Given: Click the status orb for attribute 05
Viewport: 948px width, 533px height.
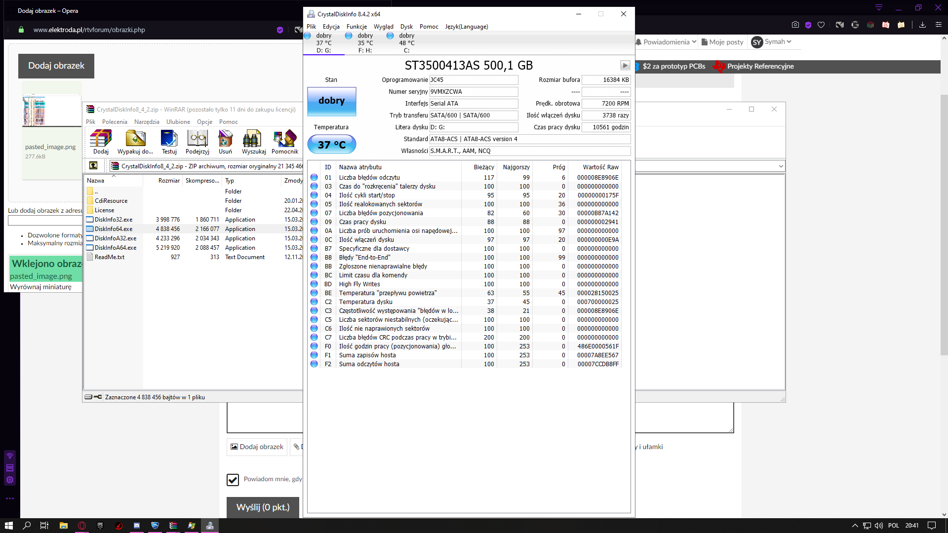Looking at the screenshot, I should point(314,204).
